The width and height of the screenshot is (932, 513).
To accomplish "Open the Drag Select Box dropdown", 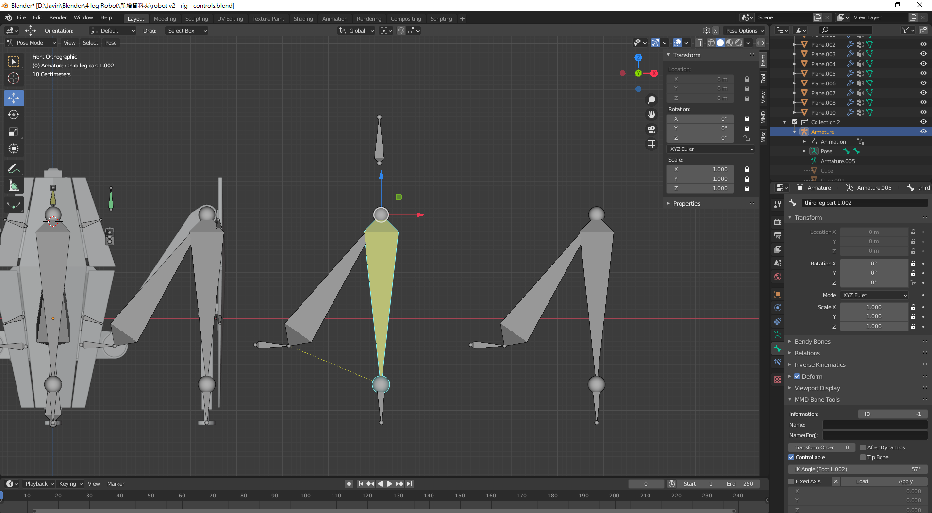I will [186, 31].
